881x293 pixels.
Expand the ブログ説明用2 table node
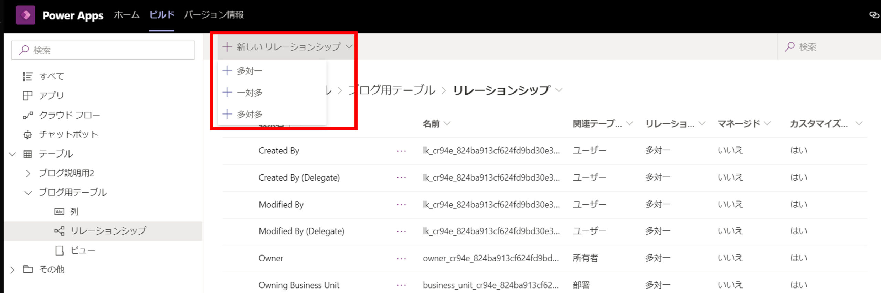(28, 173)
